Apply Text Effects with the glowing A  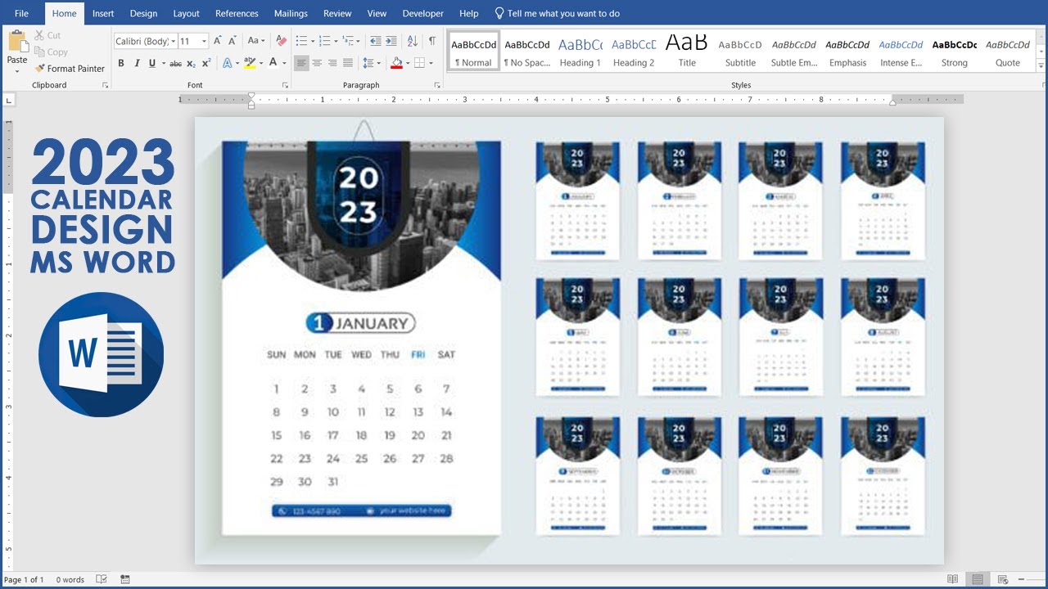click(x=227, y=63)
